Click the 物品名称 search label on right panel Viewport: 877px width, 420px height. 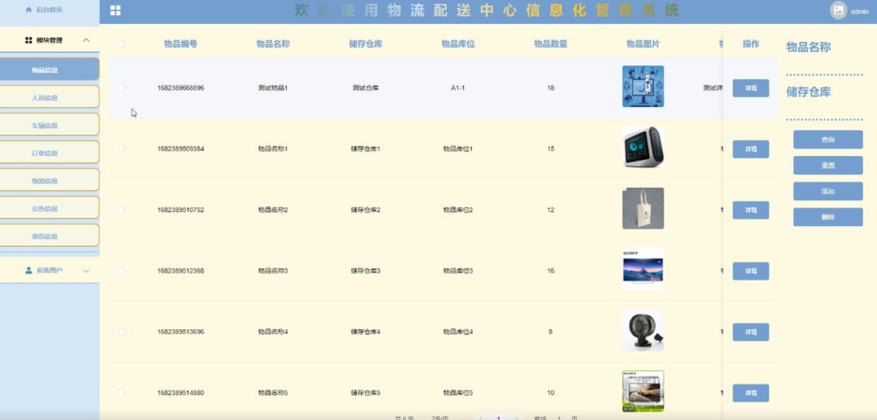pos(809,47)
